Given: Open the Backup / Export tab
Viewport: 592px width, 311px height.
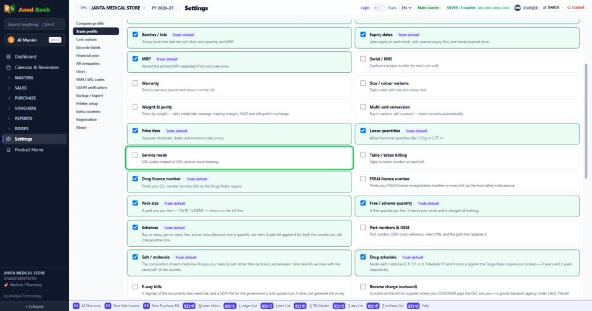Looking at the screenshot, I should [96, 96].
